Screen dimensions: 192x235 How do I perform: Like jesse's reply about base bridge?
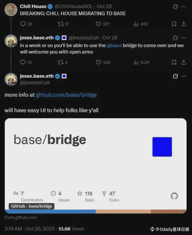point(98,62)
